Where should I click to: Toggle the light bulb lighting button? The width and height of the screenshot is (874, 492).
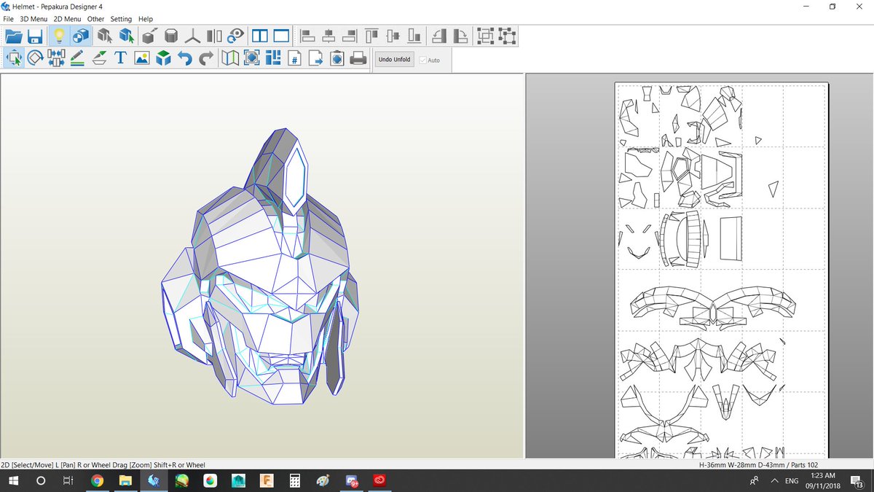pyautogui.click(x=59, y=36)
